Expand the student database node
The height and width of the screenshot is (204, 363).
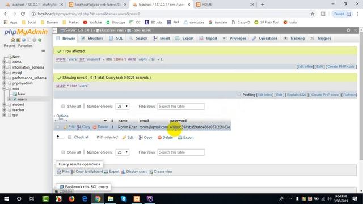[x=4, y=104]
